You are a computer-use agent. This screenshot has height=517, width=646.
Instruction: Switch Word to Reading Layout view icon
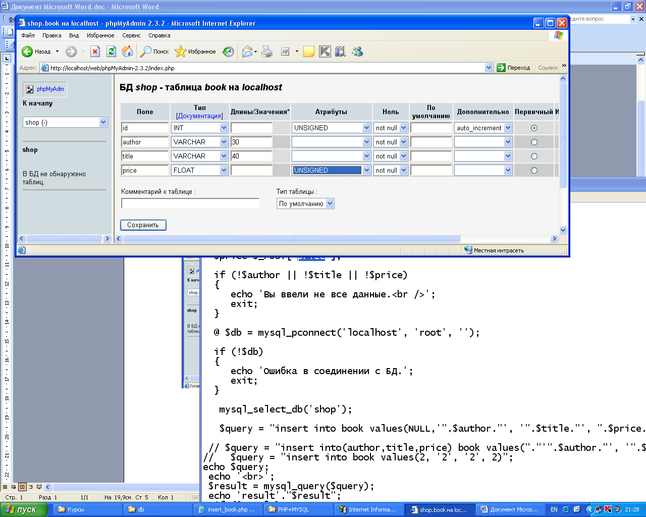pyautogui.click(x=39, y=487)
